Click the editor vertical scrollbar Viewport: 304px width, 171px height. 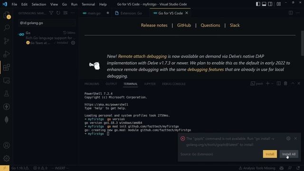303,43
